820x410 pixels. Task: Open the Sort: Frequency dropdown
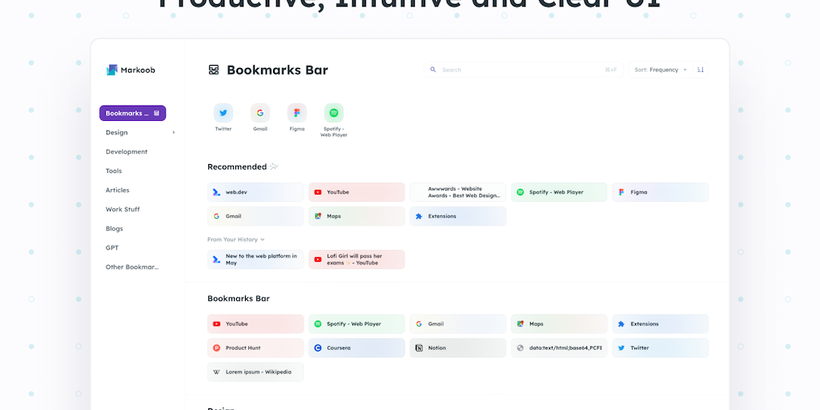(x=661, y=70)
